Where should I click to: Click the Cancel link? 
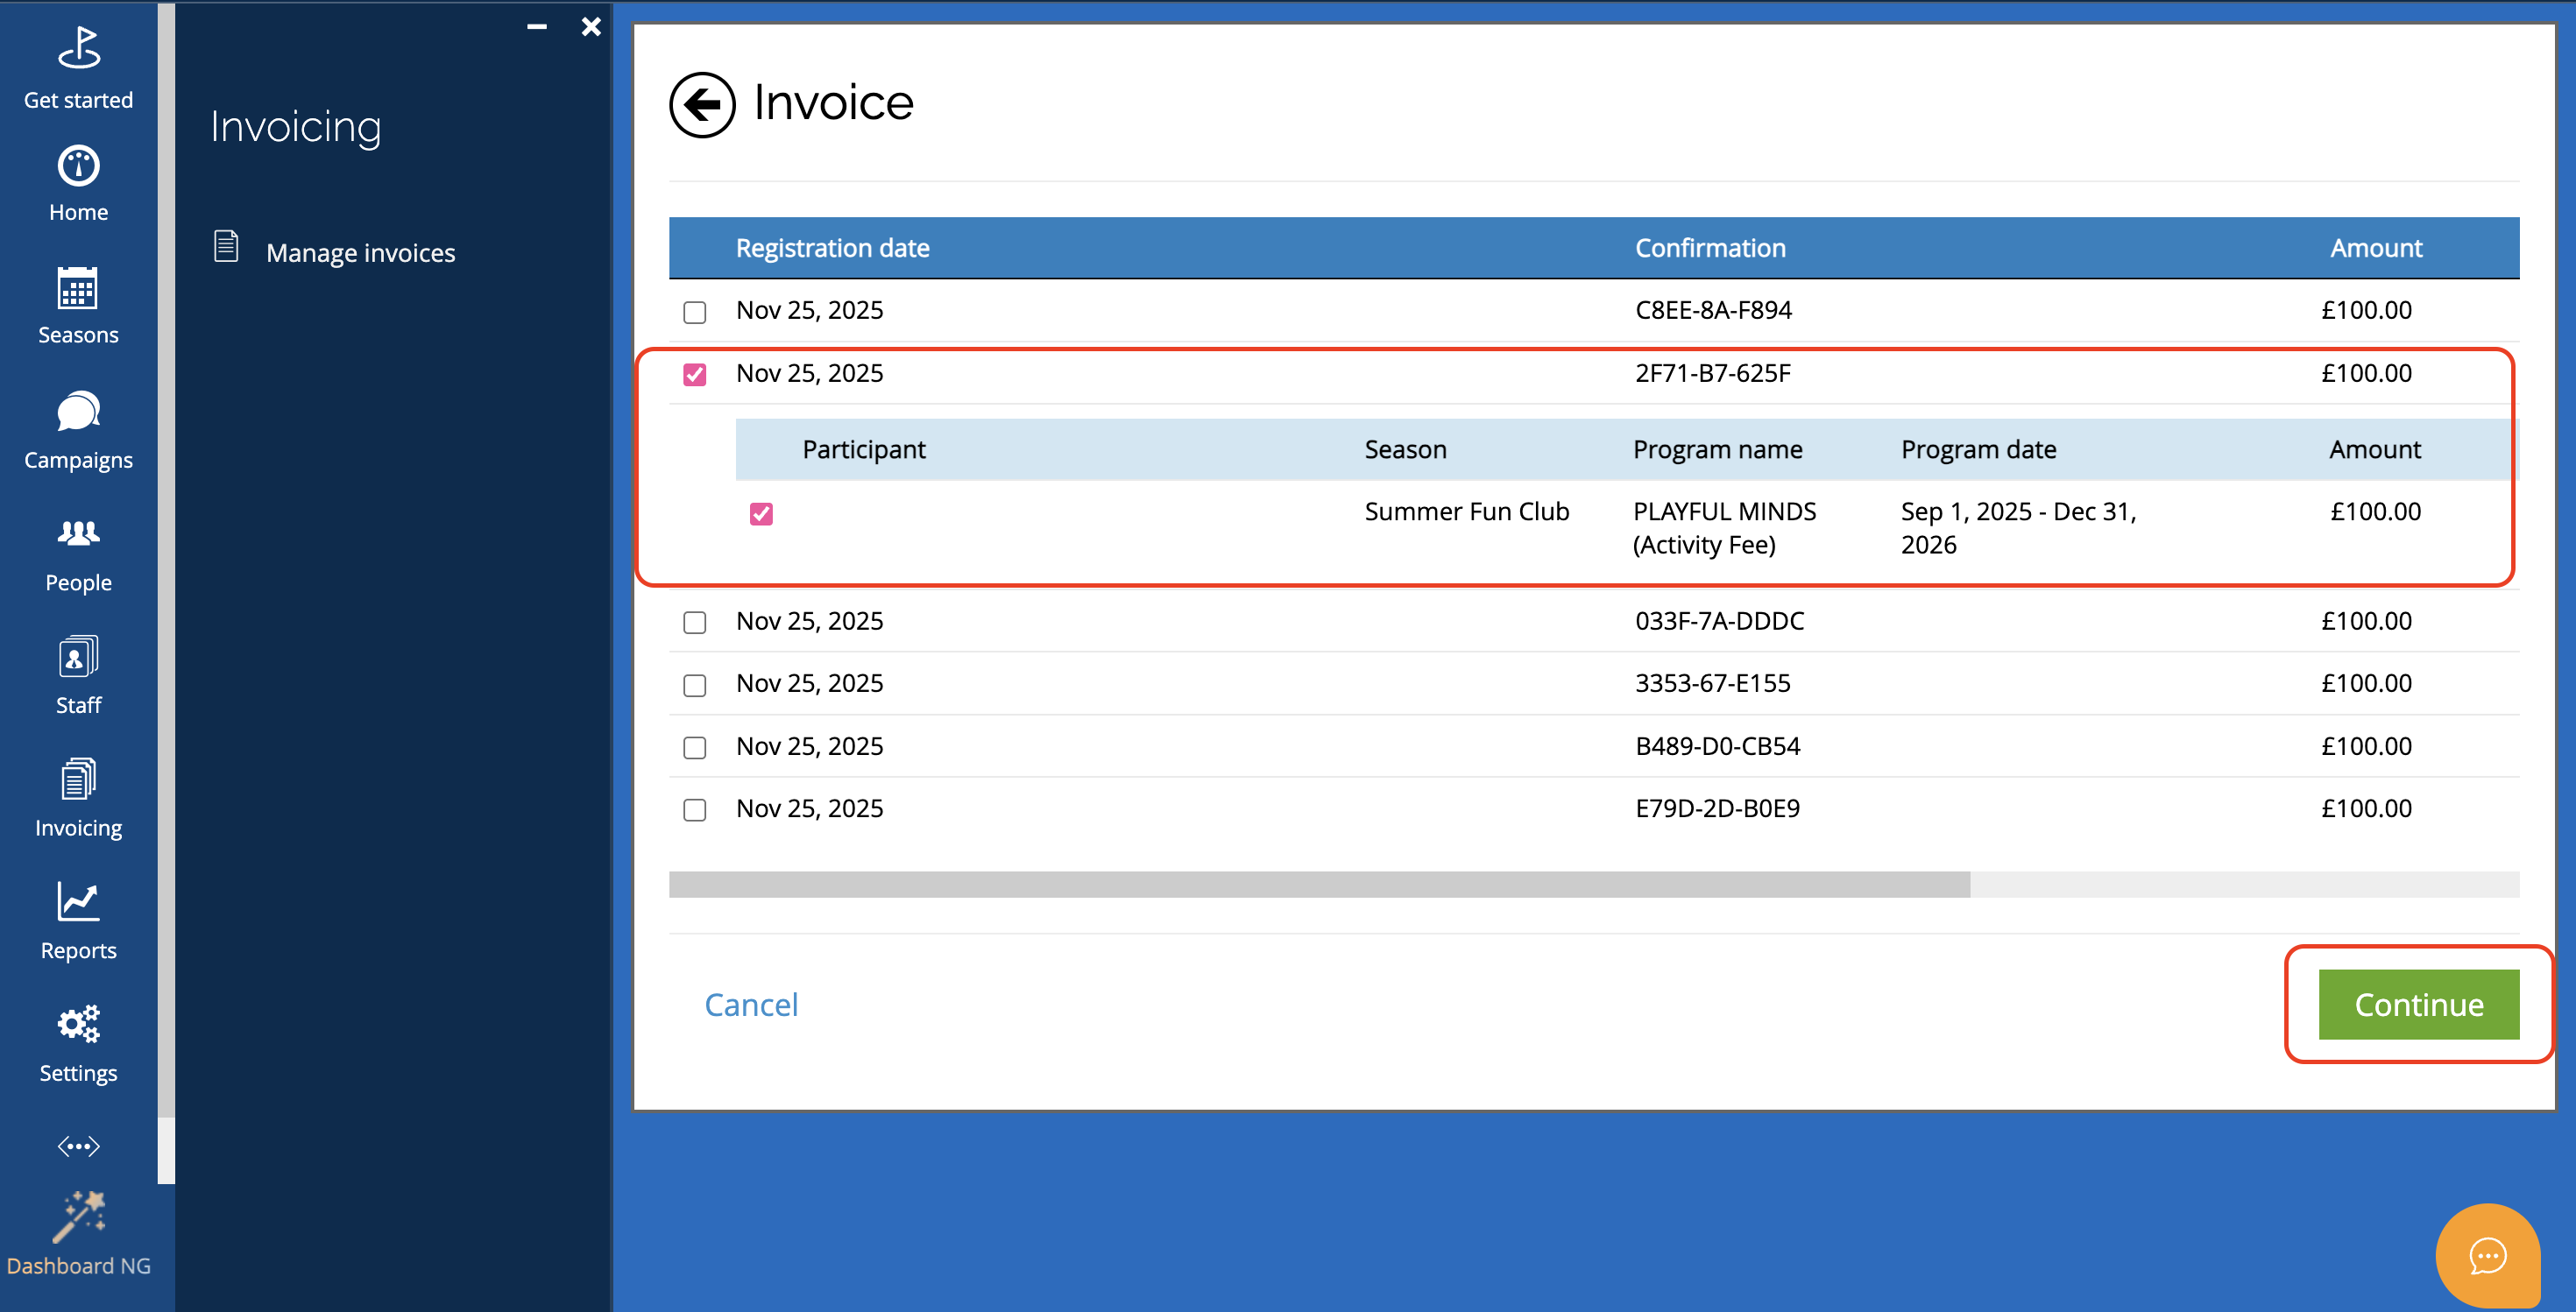[751, 1005]
